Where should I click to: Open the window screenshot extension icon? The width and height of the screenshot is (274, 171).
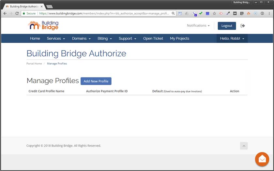[x=180, y=13]
